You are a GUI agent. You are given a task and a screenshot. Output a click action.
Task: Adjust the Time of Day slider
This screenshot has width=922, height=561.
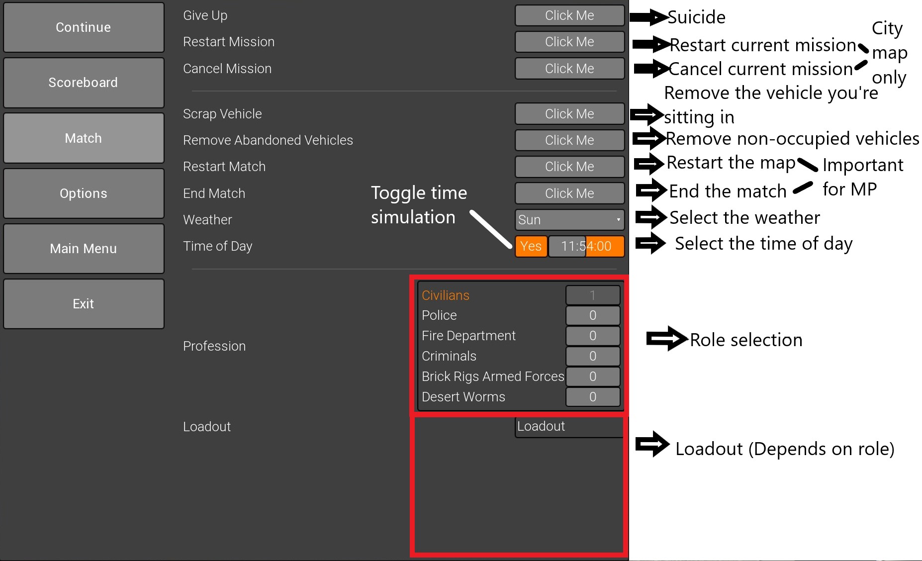[x=586, y=246]
